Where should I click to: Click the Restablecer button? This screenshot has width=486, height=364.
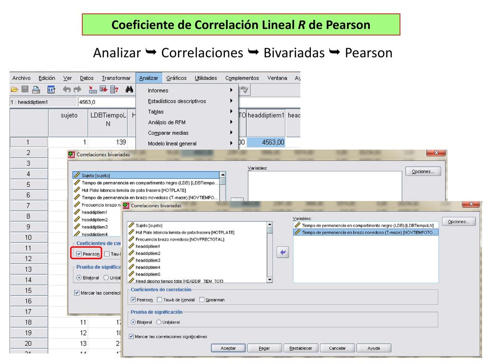300,348
